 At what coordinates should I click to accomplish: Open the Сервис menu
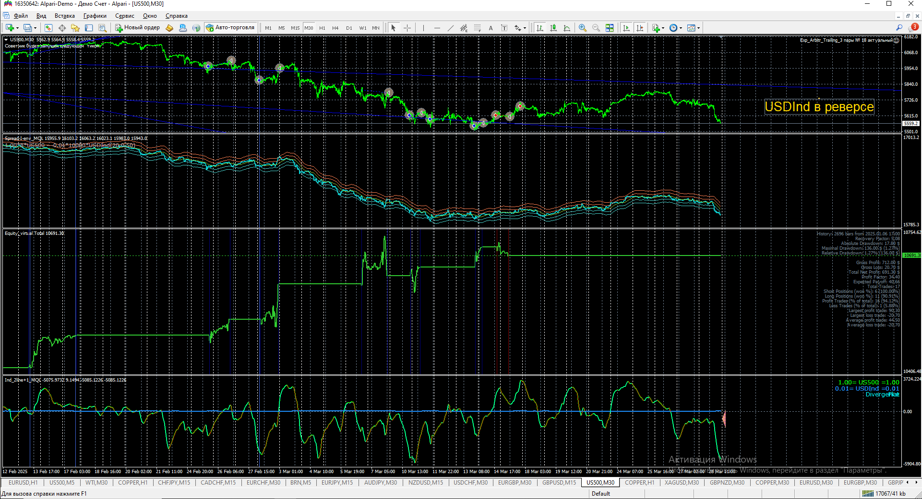[x=125, y=16]
